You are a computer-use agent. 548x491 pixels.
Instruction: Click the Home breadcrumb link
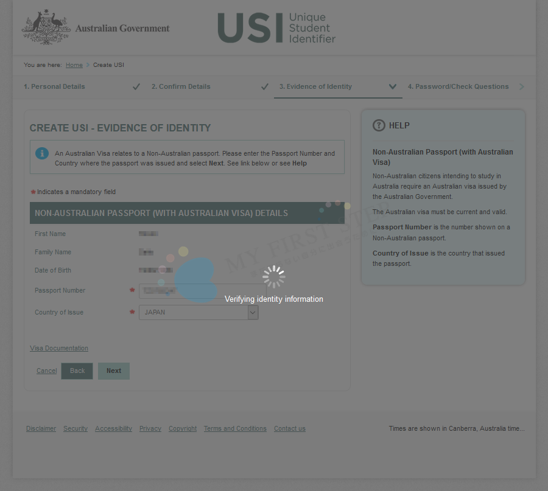(74, 65)
